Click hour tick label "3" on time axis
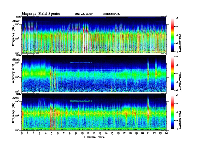Screen dimensions: 198x153 [x=40, y=133]
